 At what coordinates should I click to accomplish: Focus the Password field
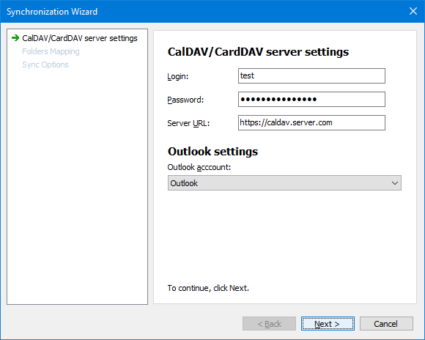tap(311, 99)
